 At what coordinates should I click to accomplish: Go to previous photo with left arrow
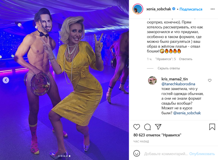click(x=6, y=80)
